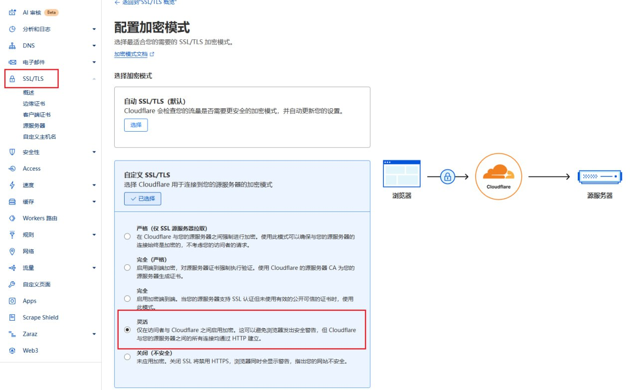Click the 缓存 storage icon
This screenshot has width=638, height=390.
point(12,201)
